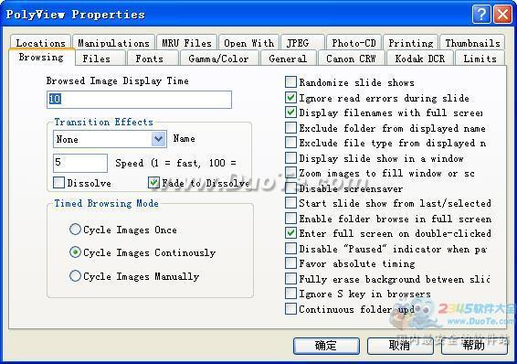Click the 帮助 (Help) button
This screenshot has height=364, width=517.
pos(474,346)
